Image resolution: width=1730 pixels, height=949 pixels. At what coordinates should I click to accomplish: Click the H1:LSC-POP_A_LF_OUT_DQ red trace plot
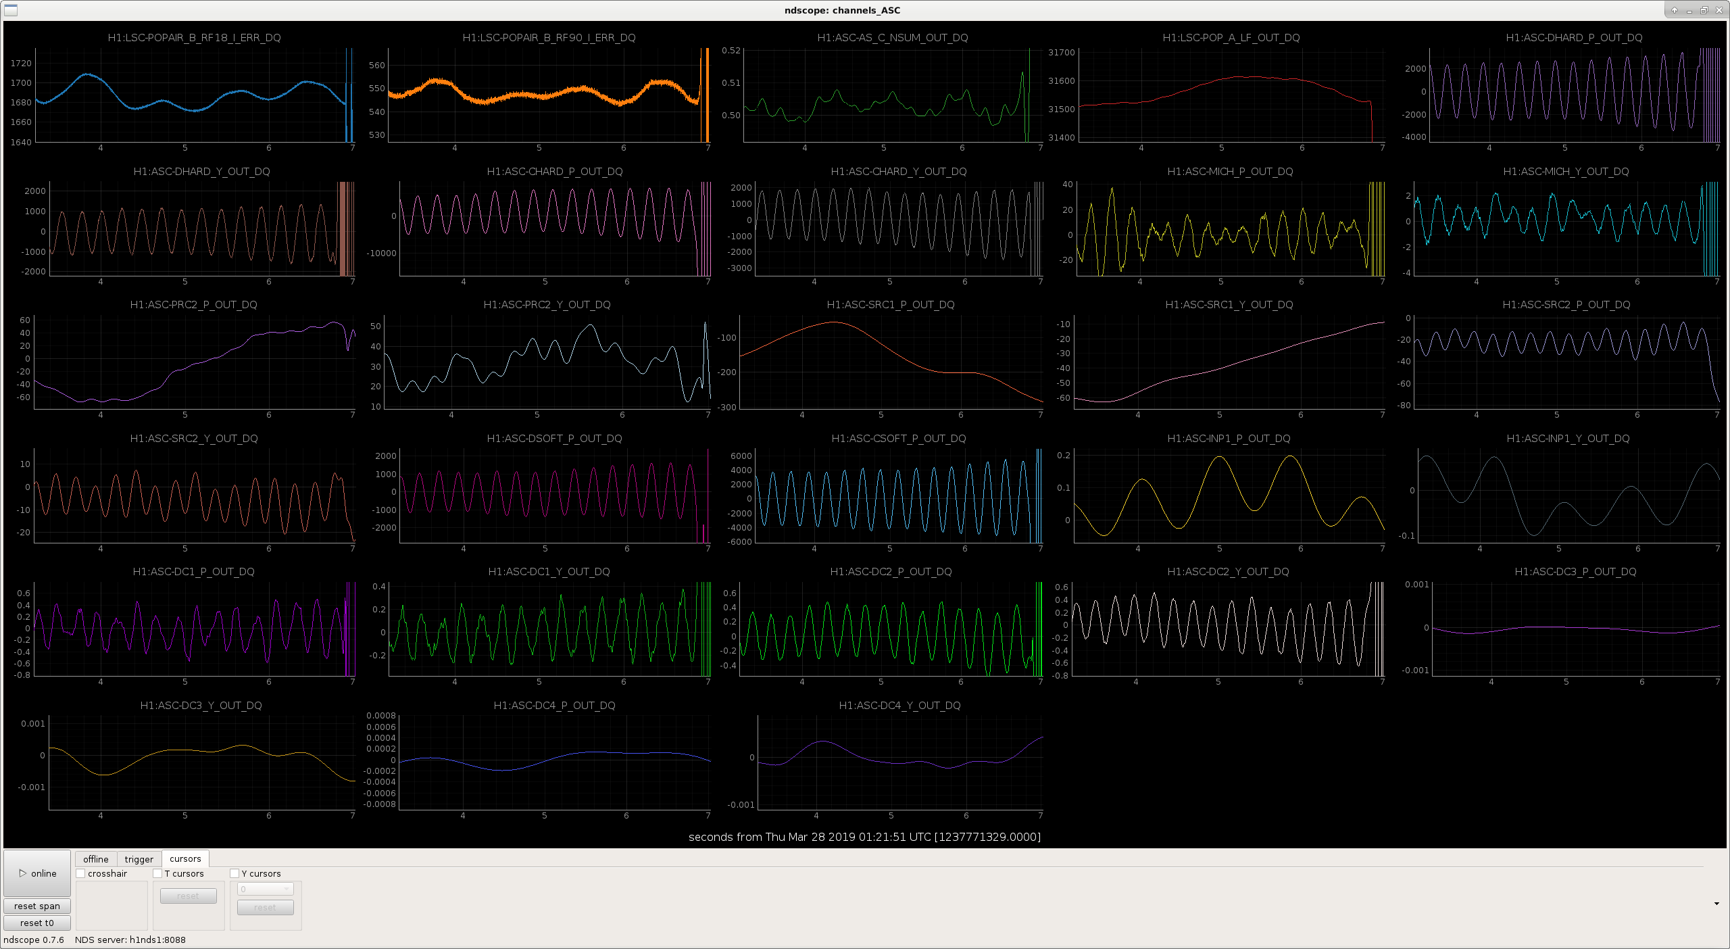(1231, 95)
